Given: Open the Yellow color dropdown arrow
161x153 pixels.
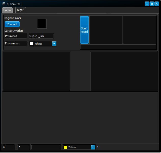Looking at the screenshot, I should (93, 147).
